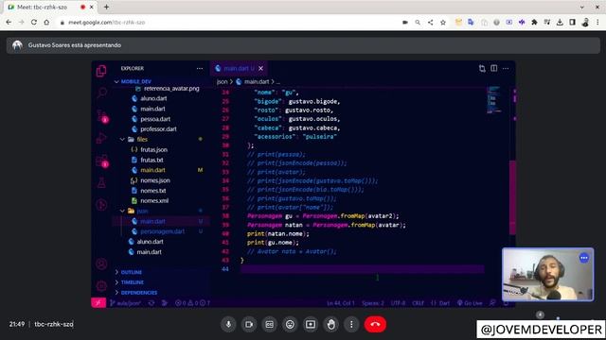Open options on the presenter video tile
Image resolution: width=606 pixels, height=340 pixels.
point(584,258)
